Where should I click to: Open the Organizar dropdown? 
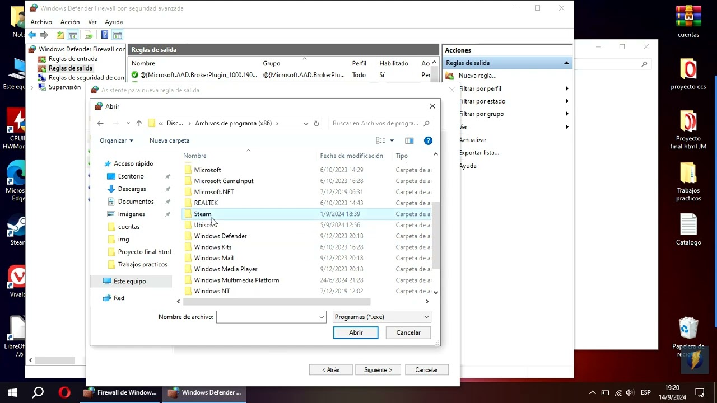[117, 140]
